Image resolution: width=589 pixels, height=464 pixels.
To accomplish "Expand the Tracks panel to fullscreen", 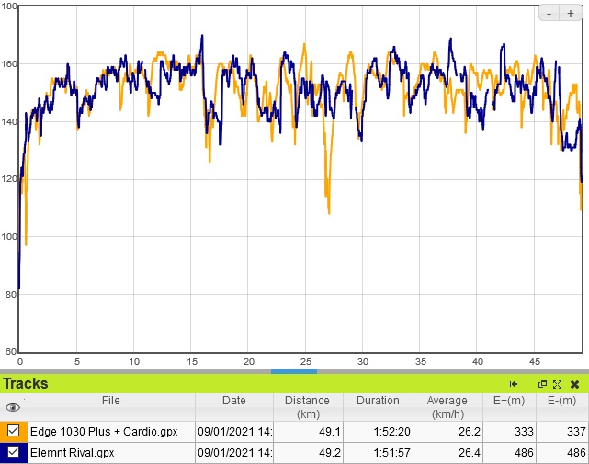I will [557, 384].
